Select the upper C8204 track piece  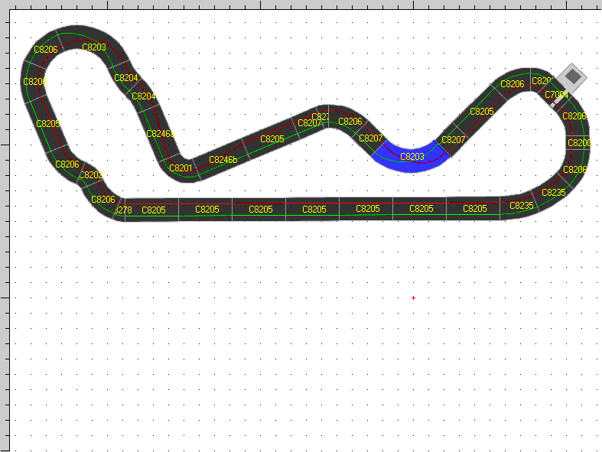(125, 78)
